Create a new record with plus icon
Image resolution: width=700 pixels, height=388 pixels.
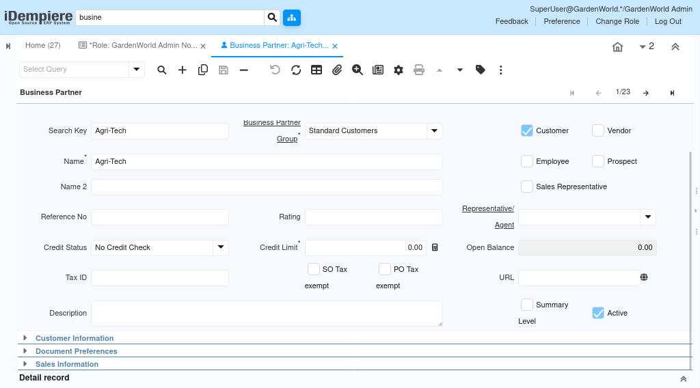pos(182,70)
